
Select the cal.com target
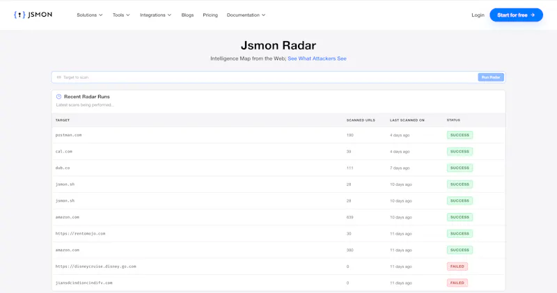coord(64,152)
